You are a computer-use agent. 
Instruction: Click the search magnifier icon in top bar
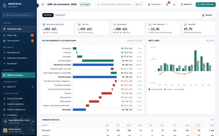click(x=99, y=4)
